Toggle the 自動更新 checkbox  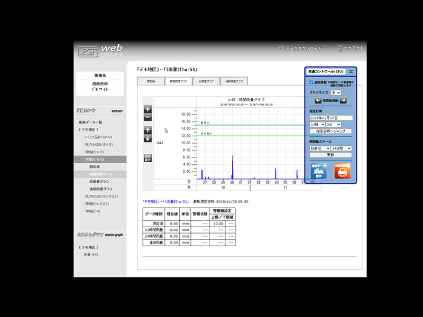click(x=311, y=82)
